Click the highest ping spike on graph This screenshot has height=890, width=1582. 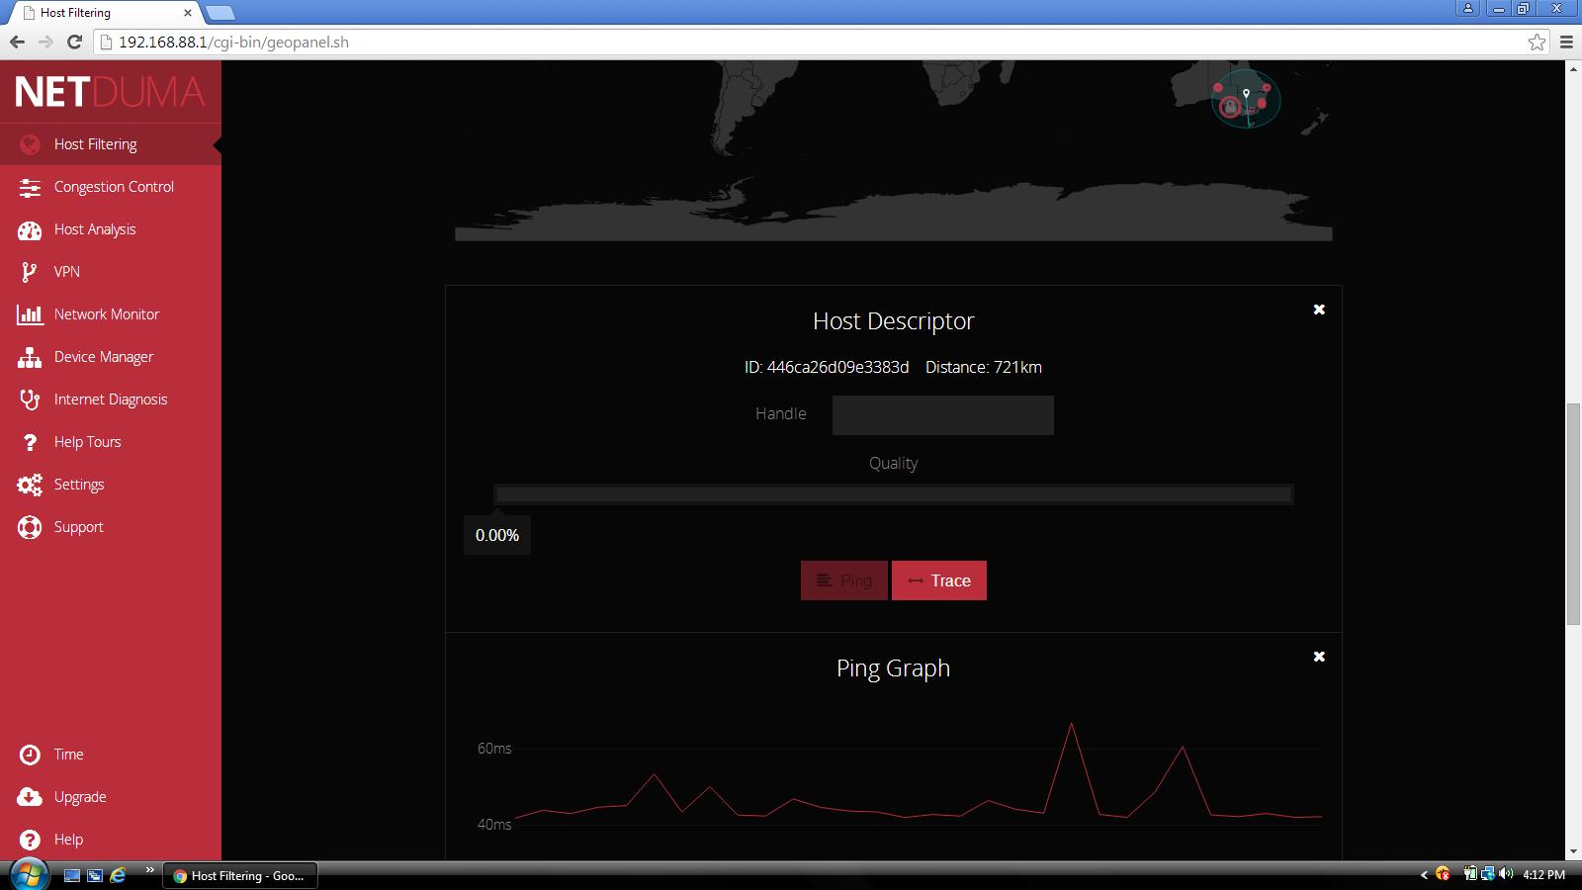(1071, 725)
